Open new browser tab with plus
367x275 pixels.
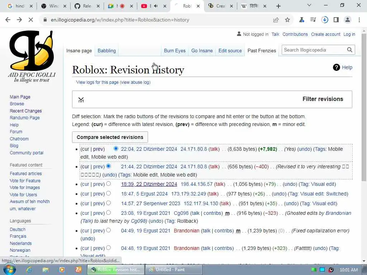tap(278, 6)
